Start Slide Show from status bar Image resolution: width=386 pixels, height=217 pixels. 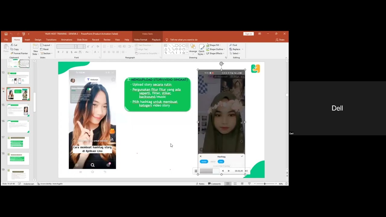coord(249,184)
